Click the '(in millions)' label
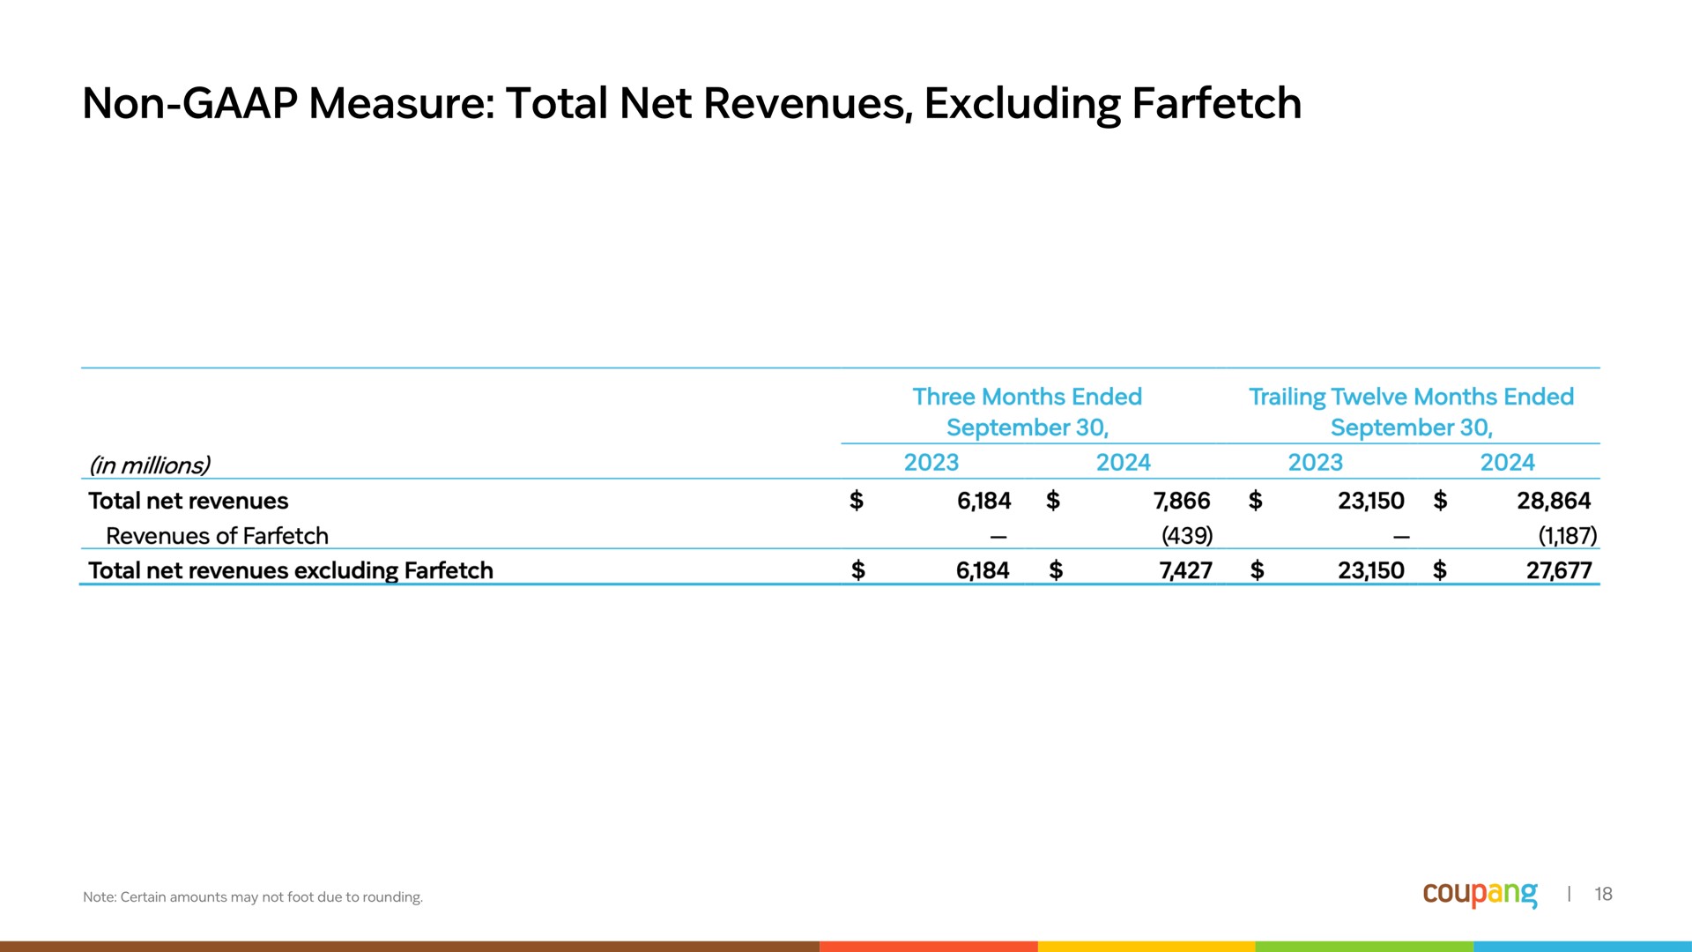The height and width of the screenshot is (952, 1692). [149, 465]
